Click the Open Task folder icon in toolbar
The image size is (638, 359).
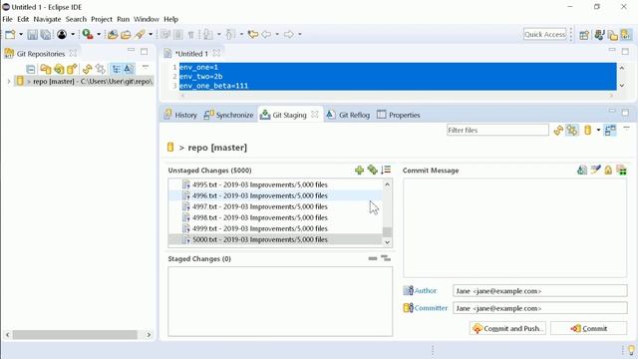(x=126, y=35)
